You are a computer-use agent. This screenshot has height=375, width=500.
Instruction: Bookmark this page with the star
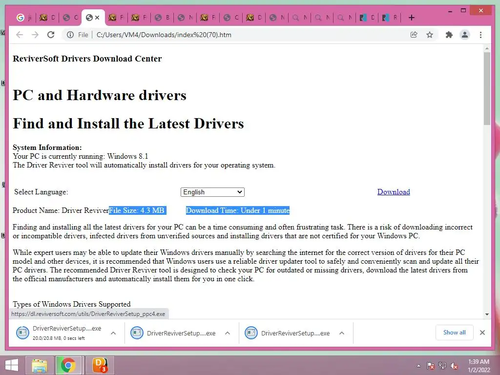(430, 35)
